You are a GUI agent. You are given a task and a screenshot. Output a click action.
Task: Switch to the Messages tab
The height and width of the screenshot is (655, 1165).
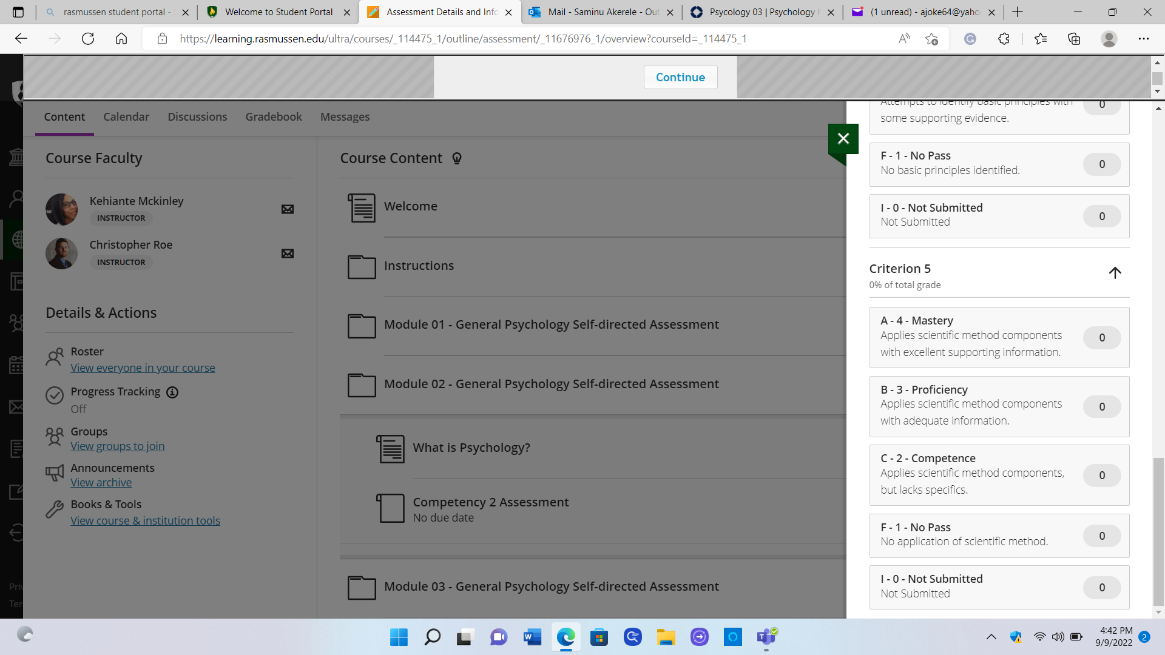pyautogui.click(x=345, y=117)
